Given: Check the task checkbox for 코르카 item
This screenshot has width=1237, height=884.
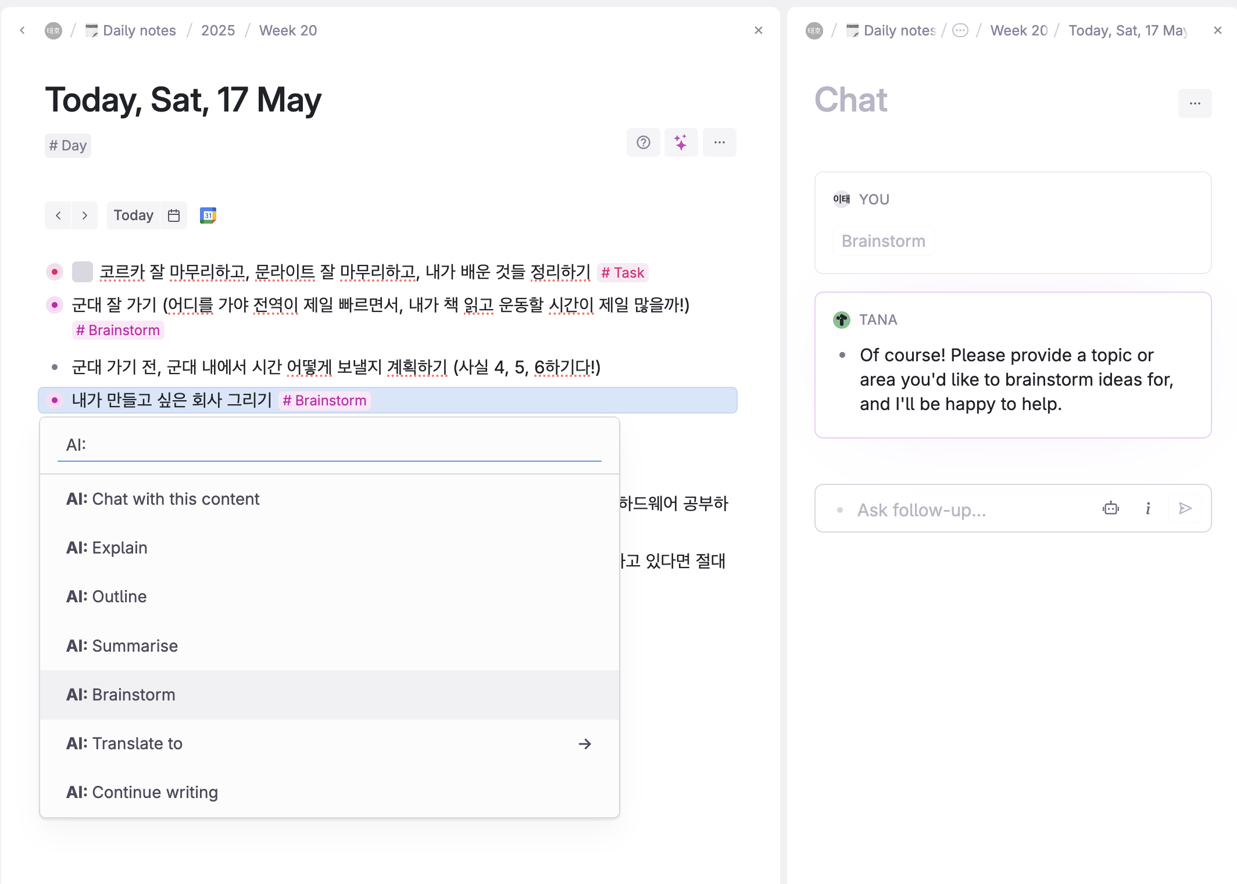Looking at the screenshot, I should pyautogui.click(x=82, y=272).
